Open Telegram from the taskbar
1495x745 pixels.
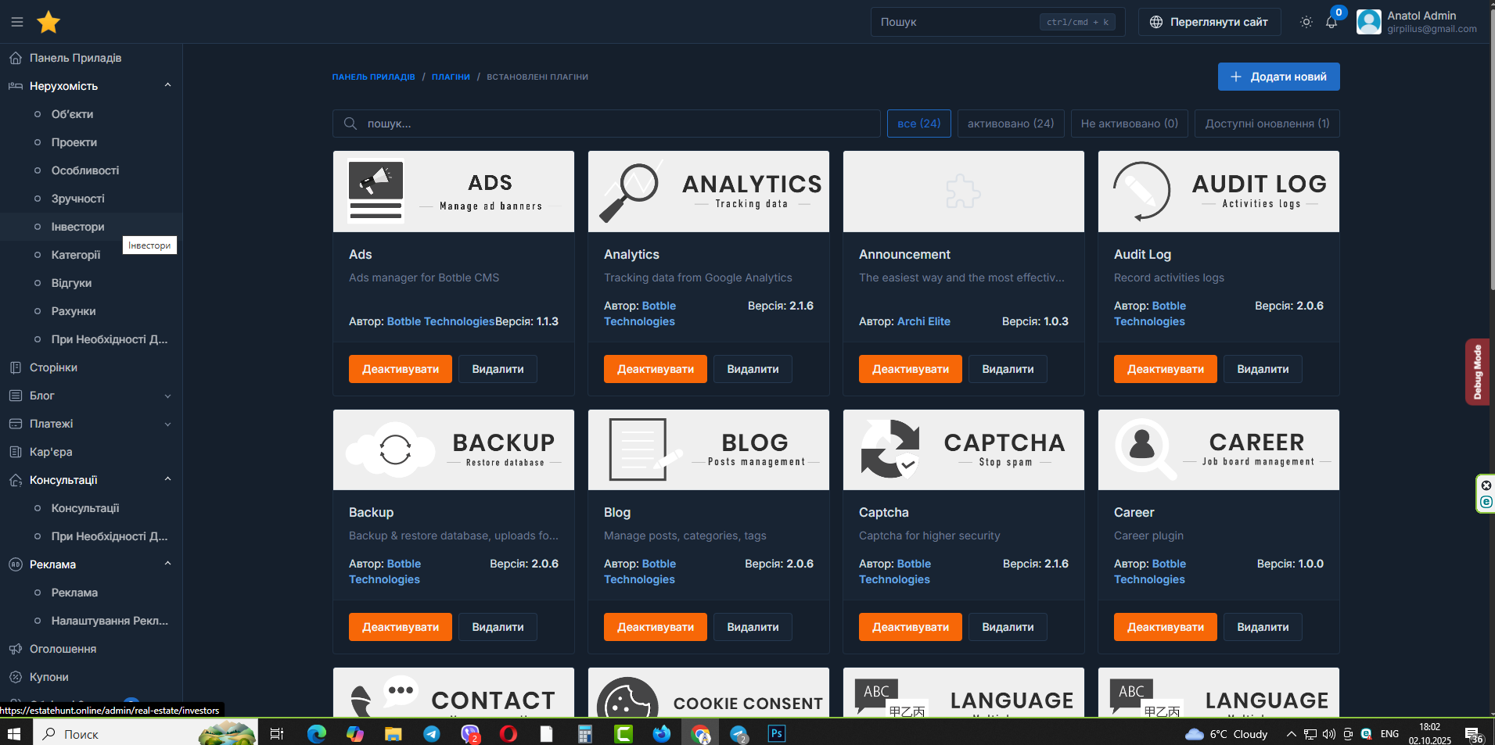(x=431, y=733)
